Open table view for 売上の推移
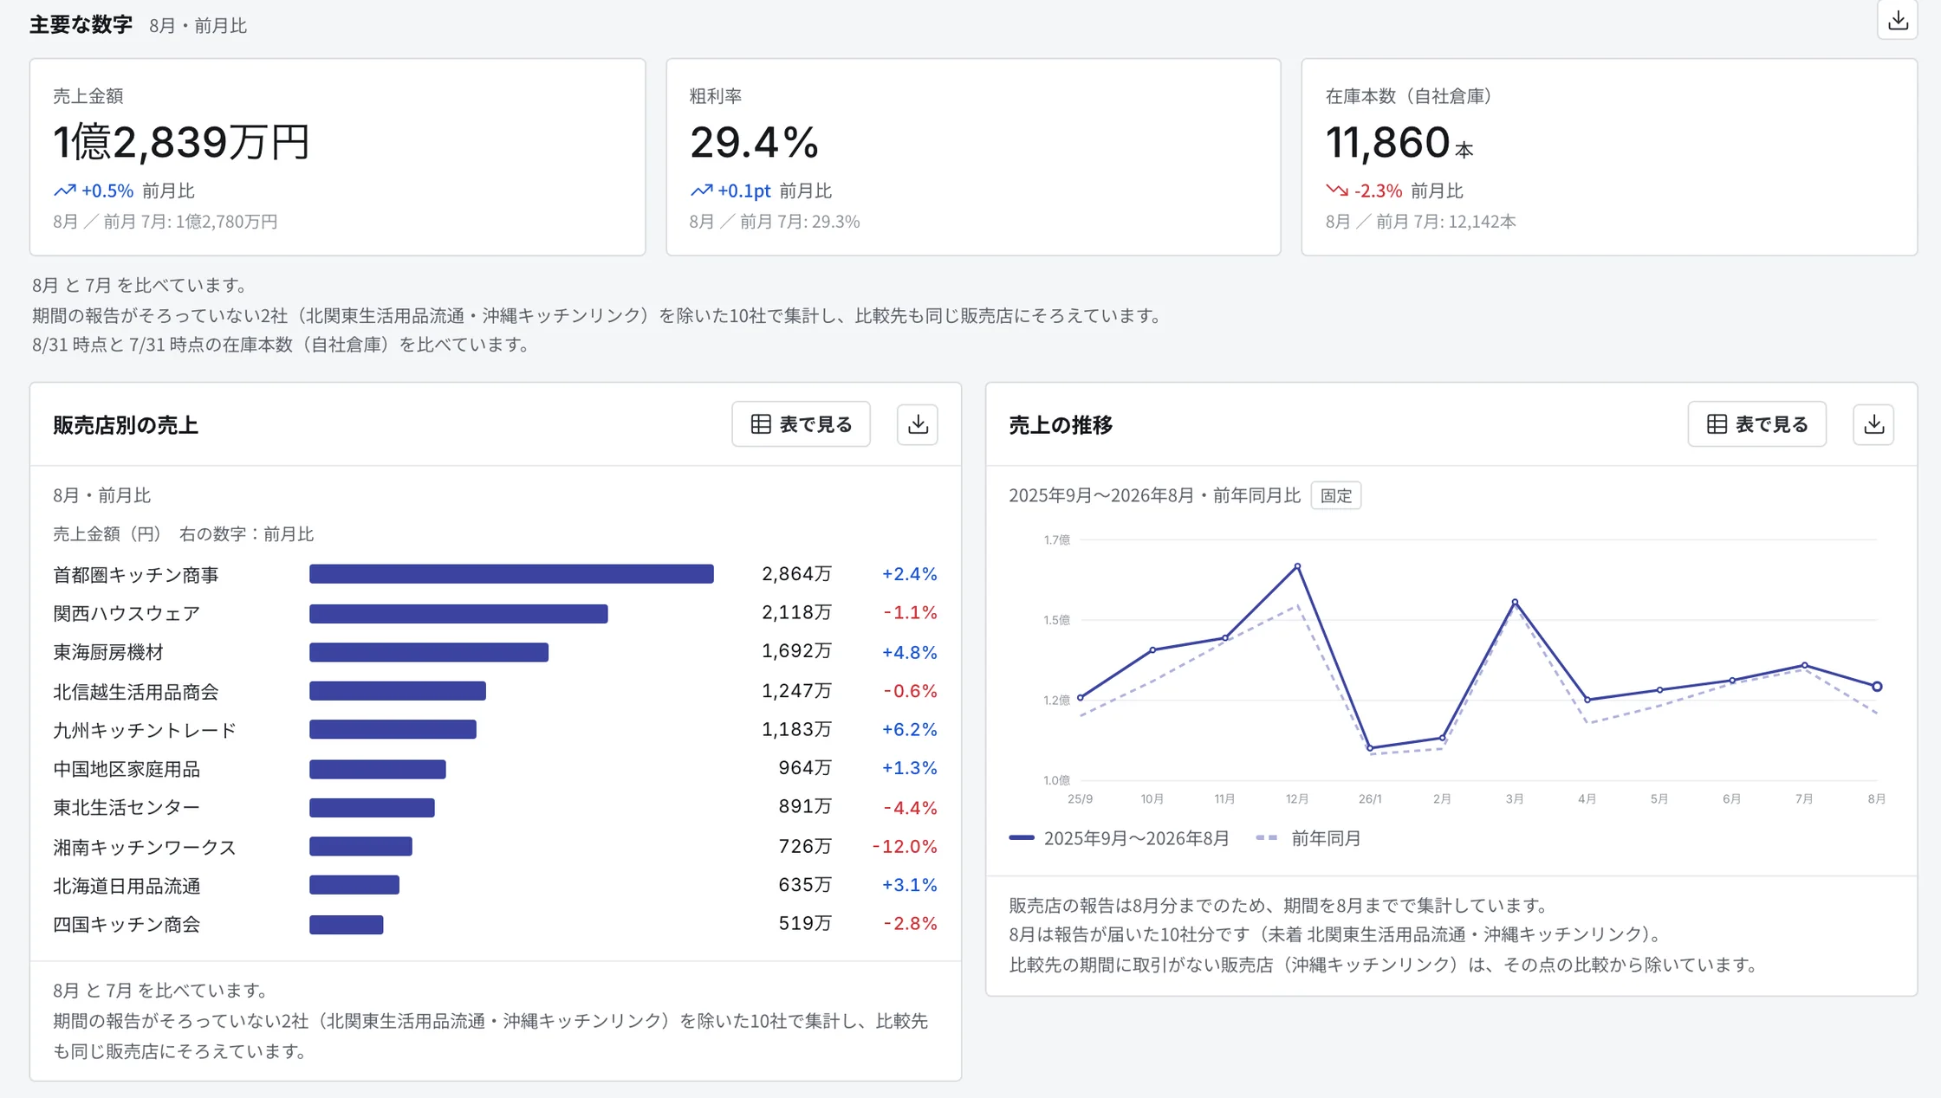This screenshot has height=1098, width=1941. [x=1756, y=424]
